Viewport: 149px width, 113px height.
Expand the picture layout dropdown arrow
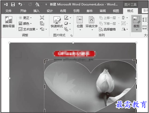[70, 29]
